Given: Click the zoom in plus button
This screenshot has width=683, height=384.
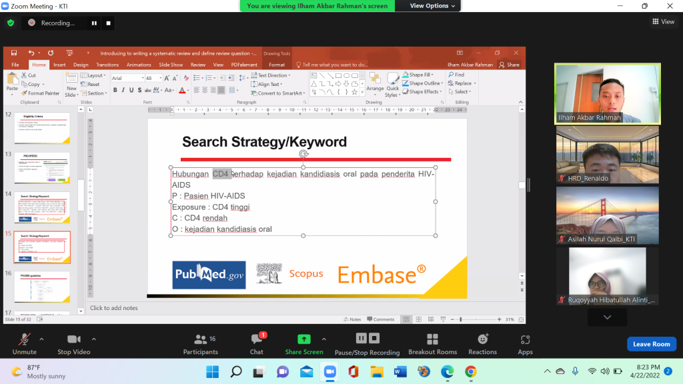Looking at the screenshot, I should pos(499,319).
